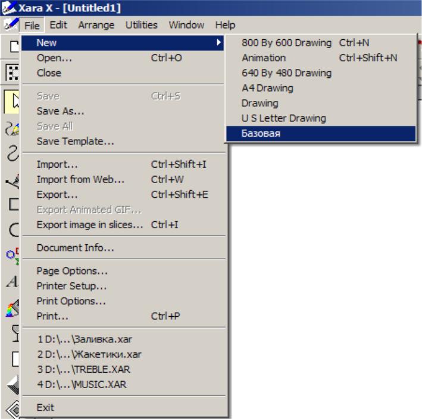Select the QuickShape polygon tool
422x419 pixels.
(12, 256)
